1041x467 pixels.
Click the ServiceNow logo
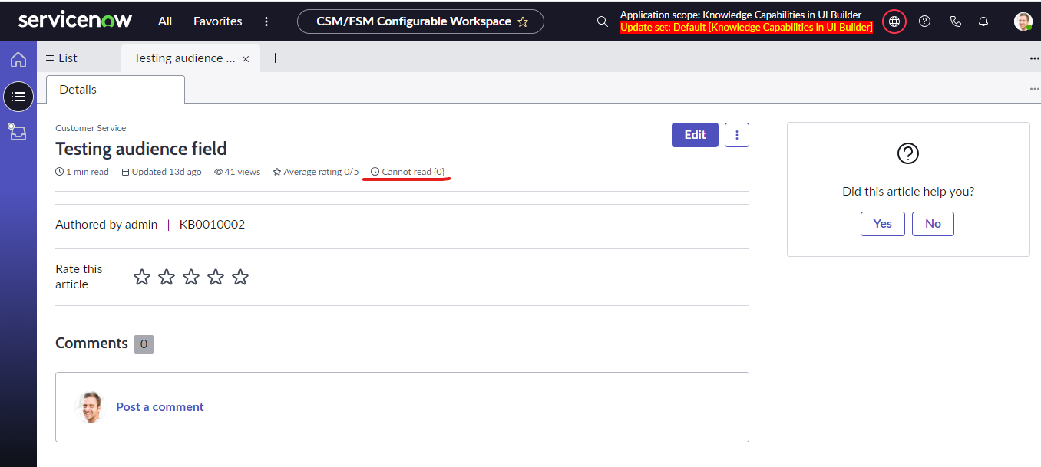pos(75,20)
